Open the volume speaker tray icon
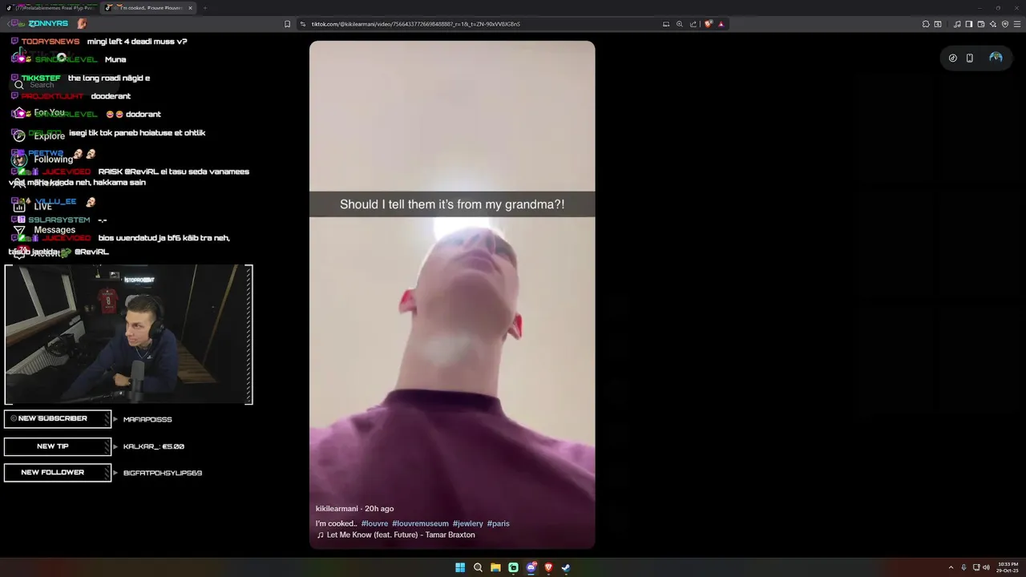The height and width of the screenshot is (577, 1026). tap(986, 567)
